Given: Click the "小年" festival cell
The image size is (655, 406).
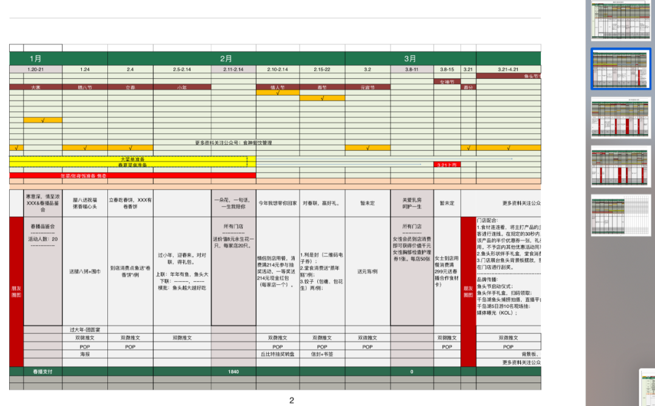Looking at the screenshot, I should (x=182, y=87).
